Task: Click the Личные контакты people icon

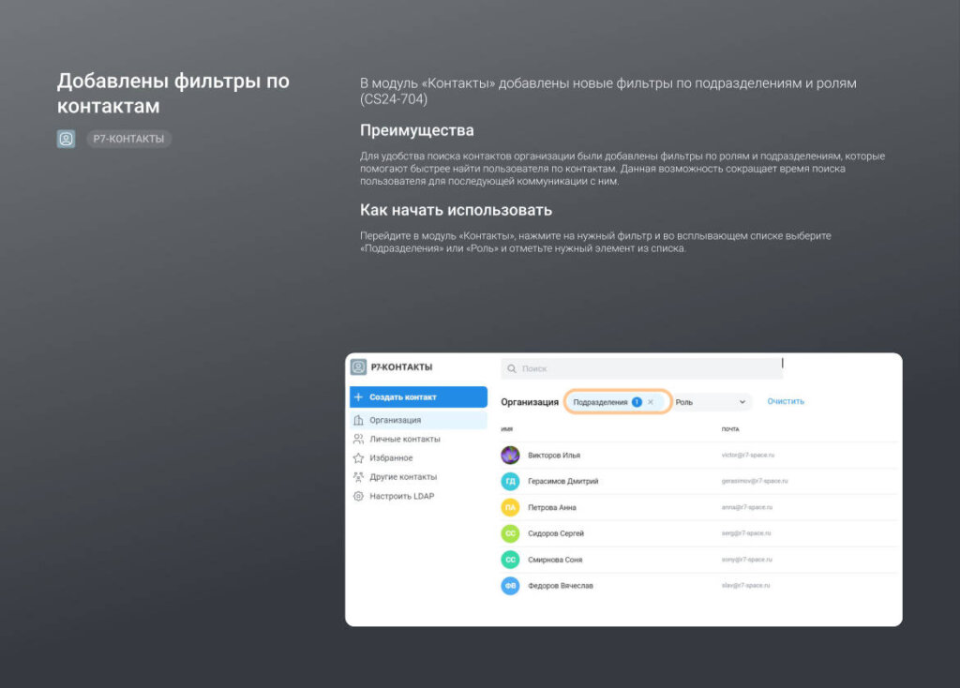Action: tap(358, 440)
